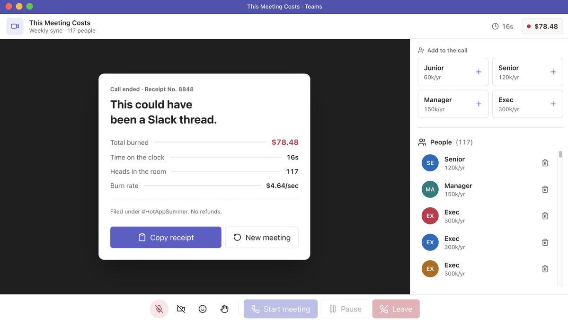Click the People list scrollbar
Image resolution: width=568 pixels, height=320 pixels.
coord(560,154)
